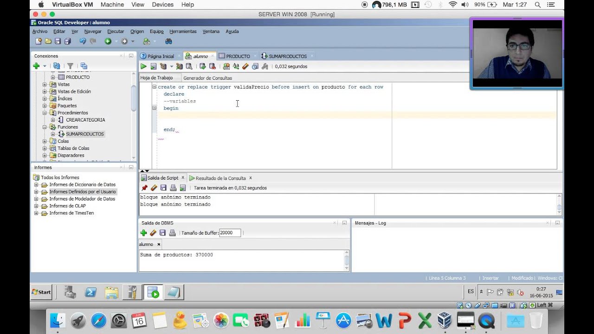Click the pin icon in Salida de Script
This screenshot has height=334, width=594.
tap(144, 188)
